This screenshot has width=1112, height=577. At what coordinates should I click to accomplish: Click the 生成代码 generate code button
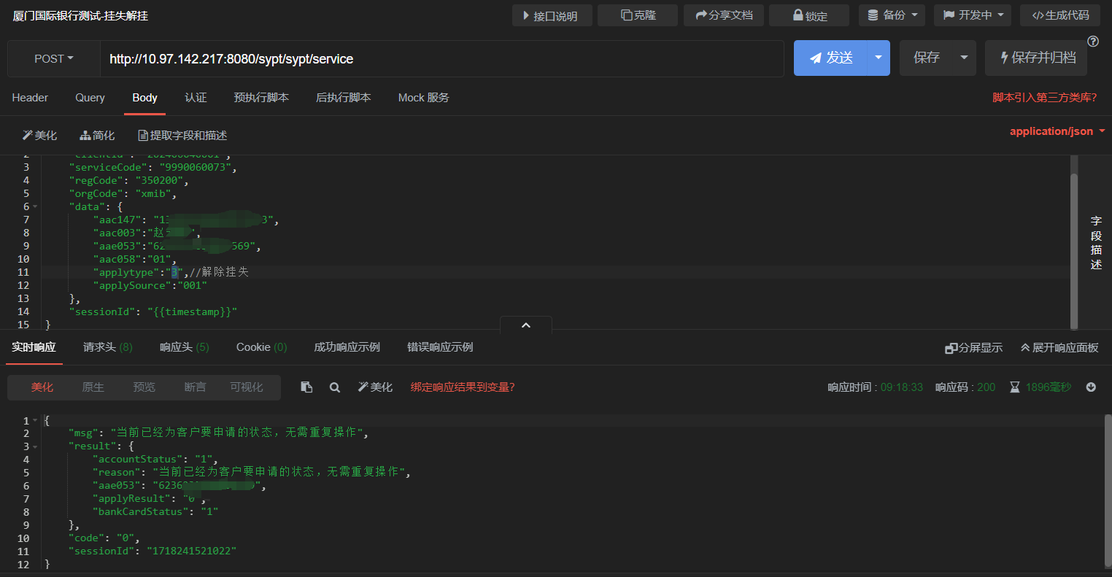[1060, 15]
